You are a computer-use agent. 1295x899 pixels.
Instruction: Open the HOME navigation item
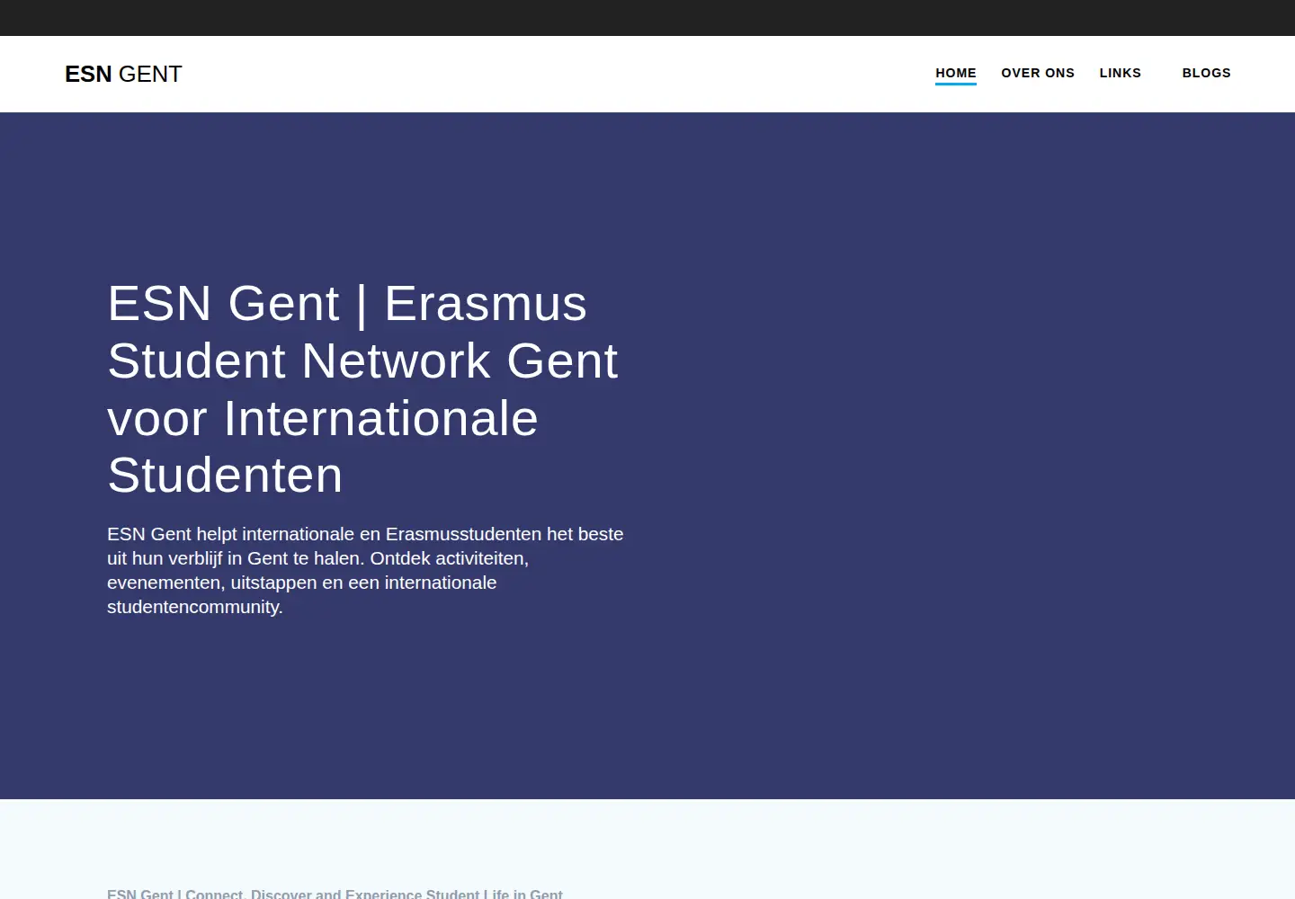pos(955,73)
